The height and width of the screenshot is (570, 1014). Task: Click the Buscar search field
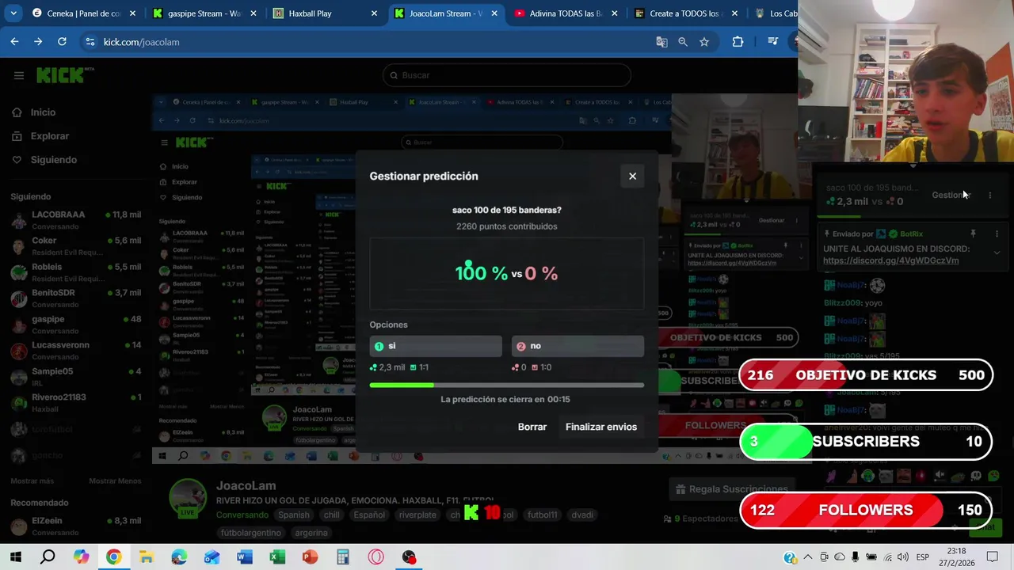click(x=507, y=75)
